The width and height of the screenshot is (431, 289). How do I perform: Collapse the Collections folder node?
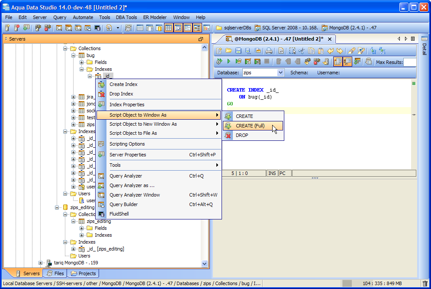(65, 48)
